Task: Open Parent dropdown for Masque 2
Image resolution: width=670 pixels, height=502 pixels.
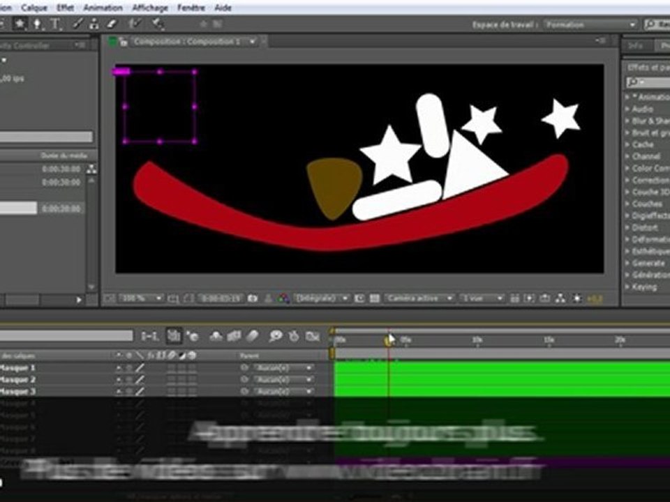Action: [x=284, y=379]
